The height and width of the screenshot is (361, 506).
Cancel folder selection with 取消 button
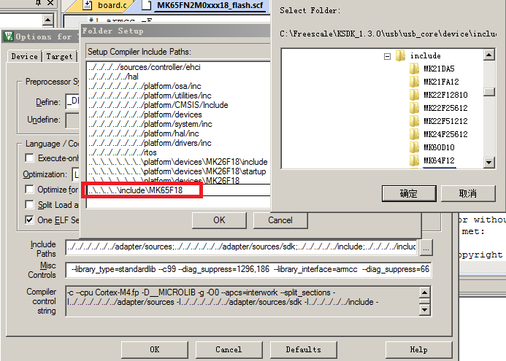tap(468, 194)
